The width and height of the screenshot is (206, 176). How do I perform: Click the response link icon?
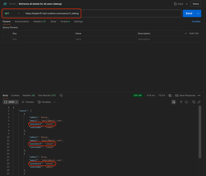point(199,102)
